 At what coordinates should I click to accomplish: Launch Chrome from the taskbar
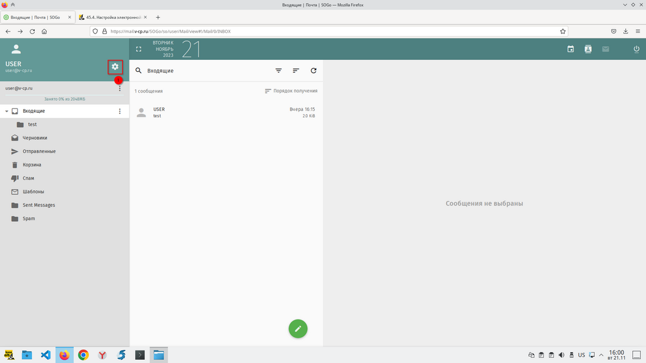pyautogui.click(x=83, y=355)
